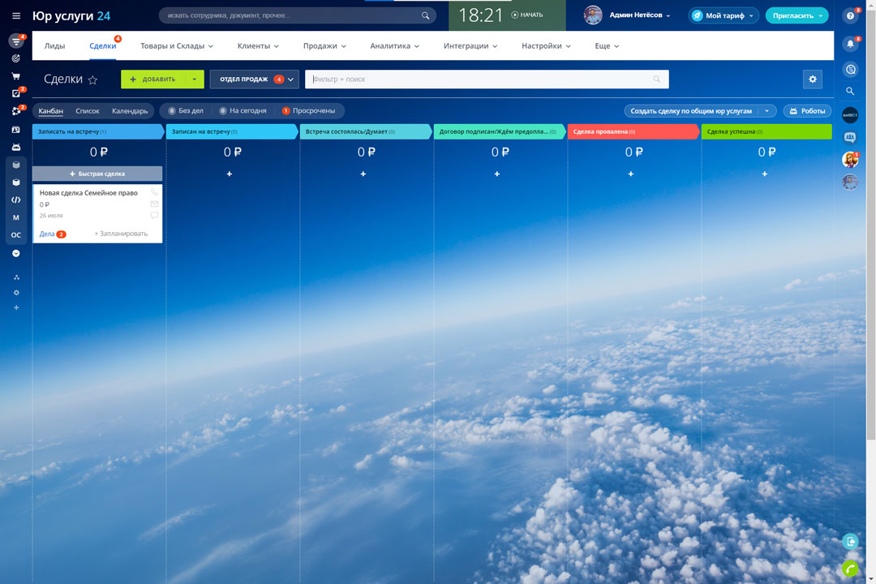Click Быстрая сделка button
The height and width of the screenshot is (584, 876).
point(97,174)
